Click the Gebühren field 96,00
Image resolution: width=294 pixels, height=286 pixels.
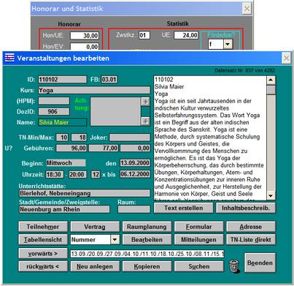tap(71, 148)
